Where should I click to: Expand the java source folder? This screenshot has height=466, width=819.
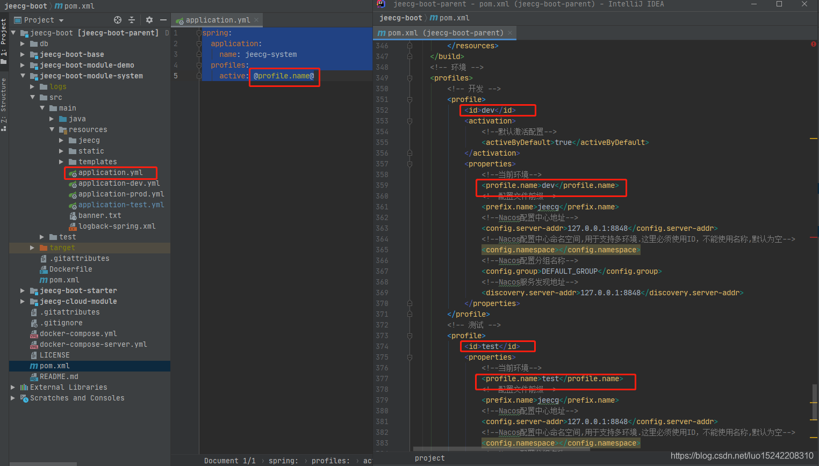[52, 119]
